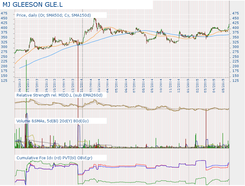This screenshot has width=245, height=186.
Task: Click 175 on the right price axis
Action: pos(235,71)
